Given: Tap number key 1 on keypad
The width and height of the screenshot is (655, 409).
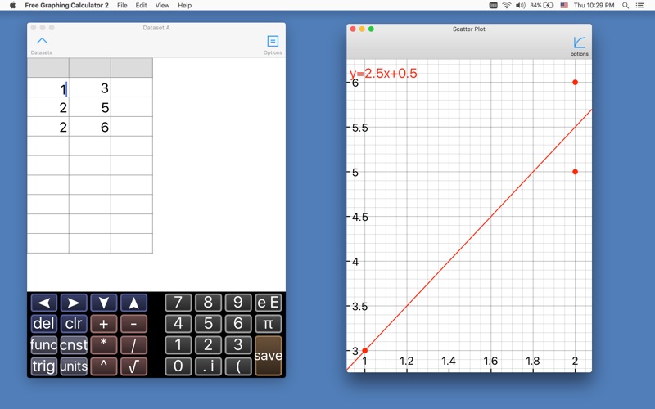Looking at the screenshot, I should [178, 344].
